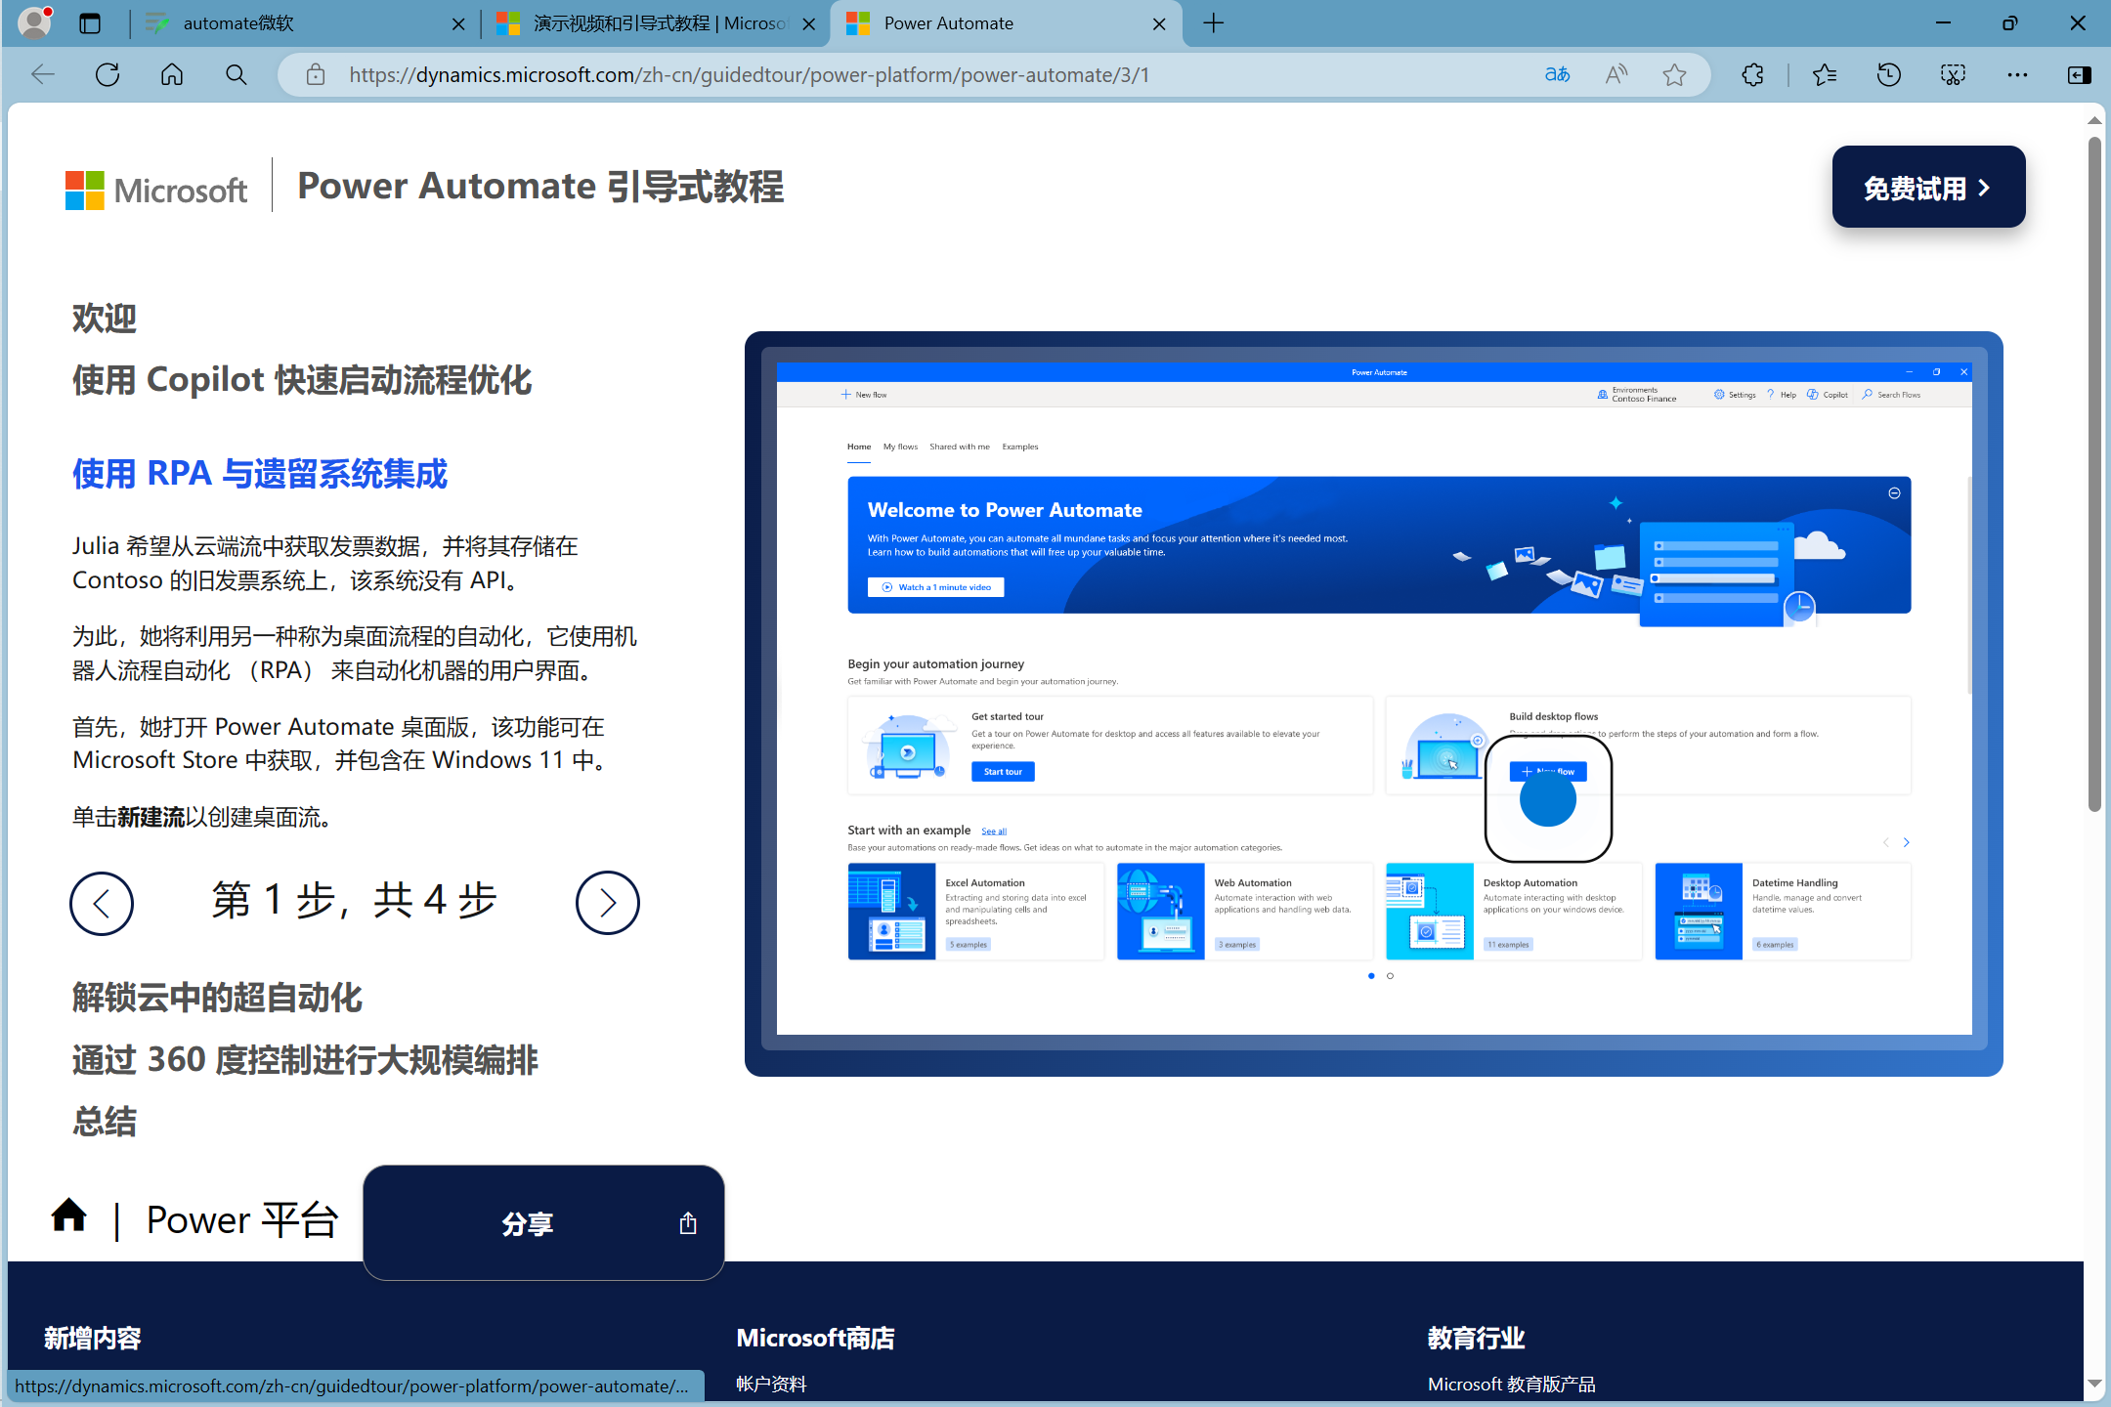Open browser history icon
This screenshot has height=1407, width=2111.
pos(1889,75)
